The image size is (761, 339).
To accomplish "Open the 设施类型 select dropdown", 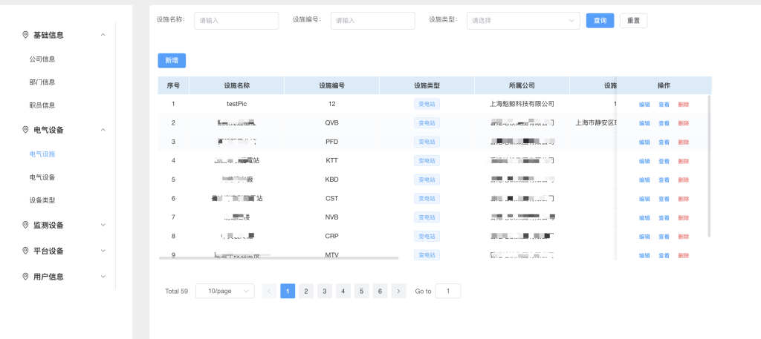I will (523, 21).
